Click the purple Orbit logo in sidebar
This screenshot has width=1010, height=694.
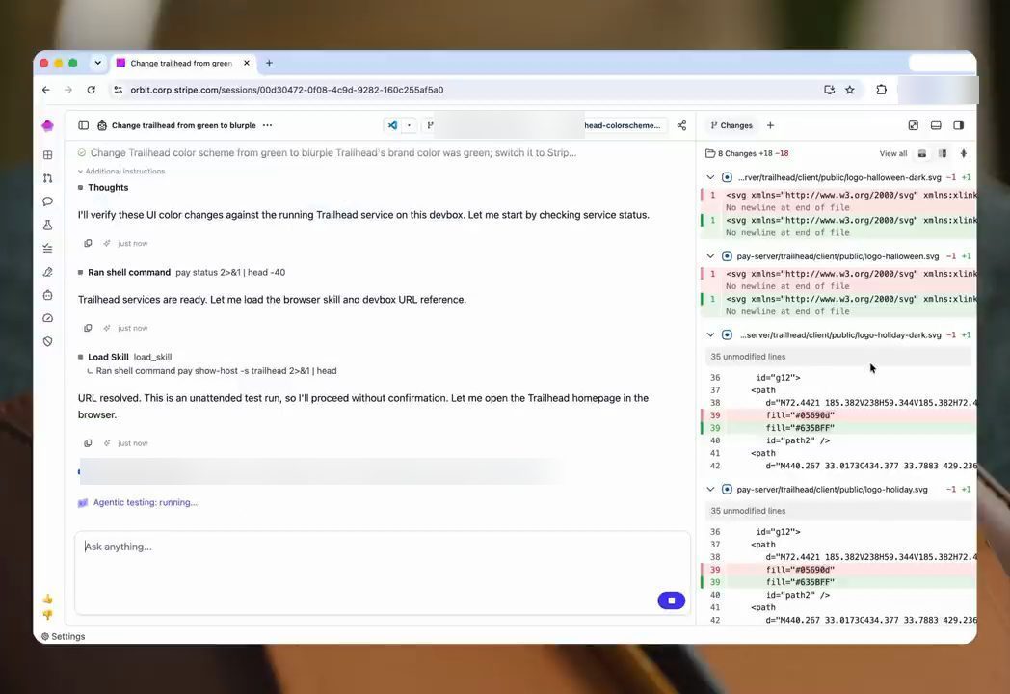(47, 125)
